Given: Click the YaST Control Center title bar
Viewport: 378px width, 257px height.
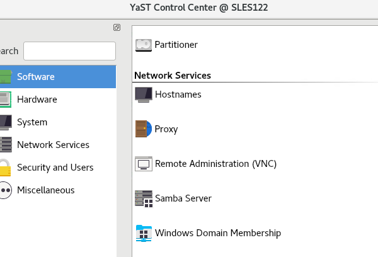Looking at the screenshot, I should [189, 8].
